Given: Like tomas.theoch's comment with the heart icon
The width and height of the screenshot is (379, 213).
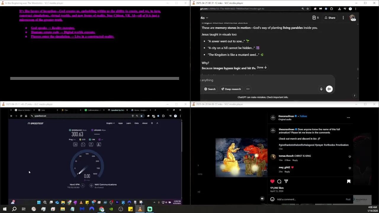Looking at the screenshot, I should coord(350,157).
